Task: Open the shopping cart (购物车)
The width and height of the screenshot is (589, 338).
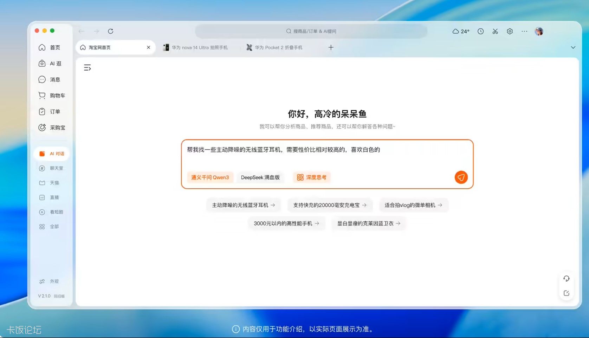Action: (52, 96)
